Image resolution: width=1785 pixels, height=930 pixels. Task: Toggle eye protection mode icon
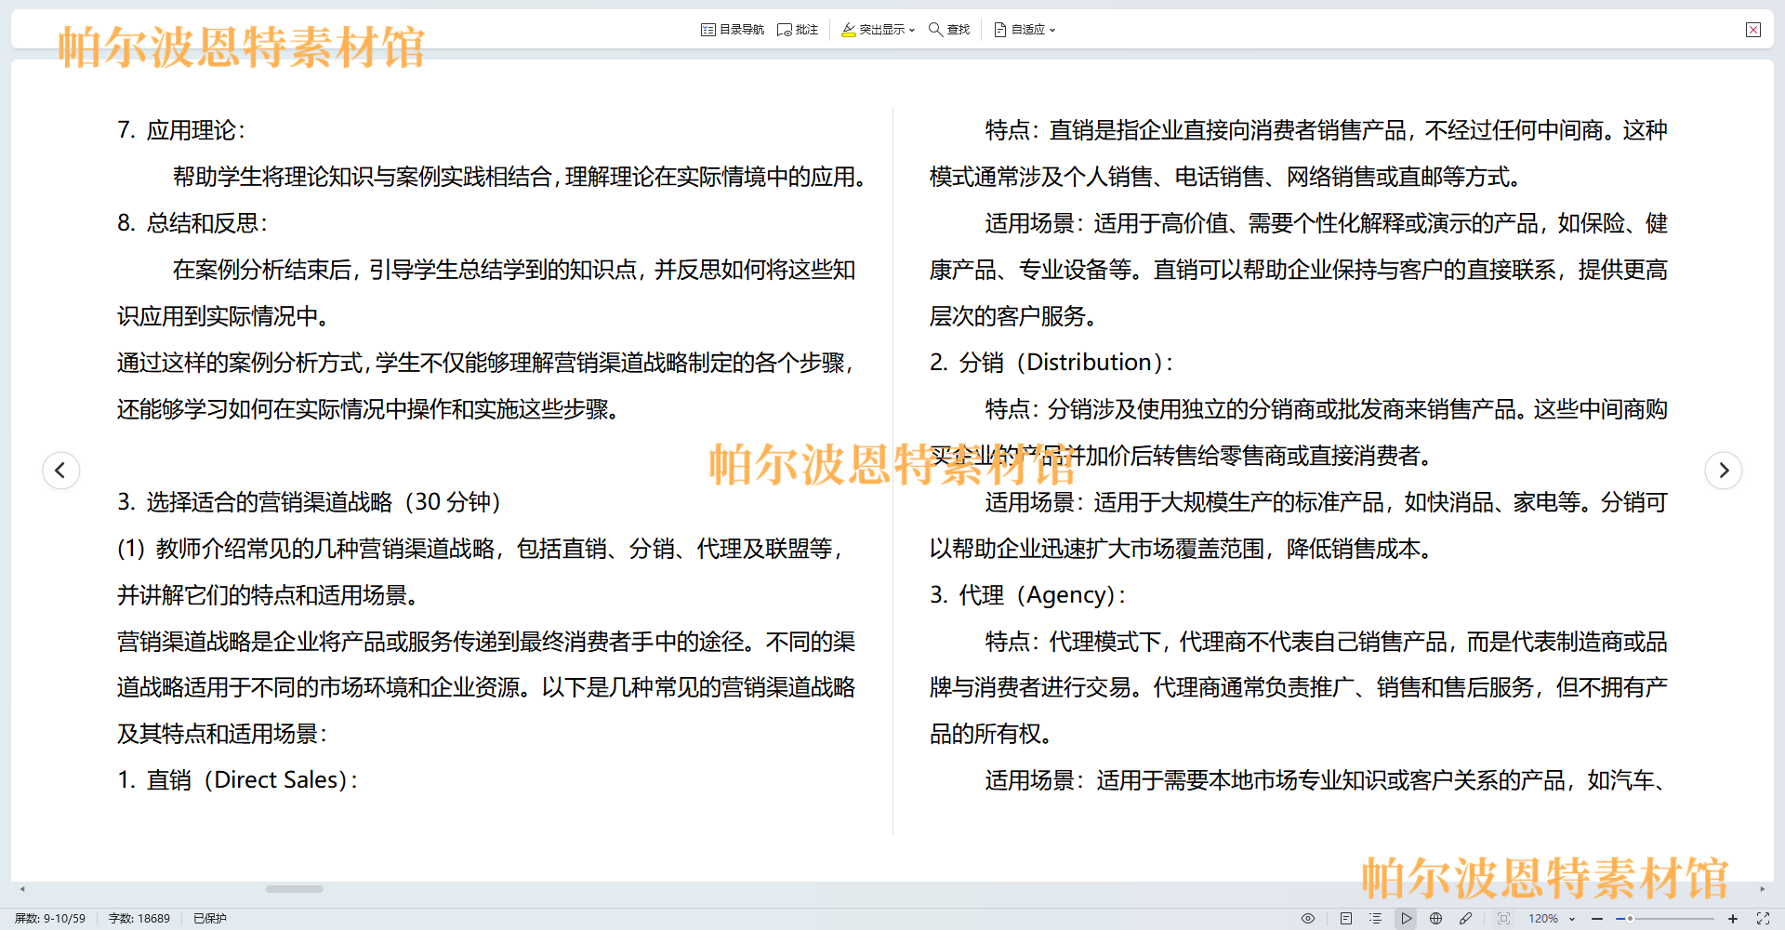(1308, 918)
